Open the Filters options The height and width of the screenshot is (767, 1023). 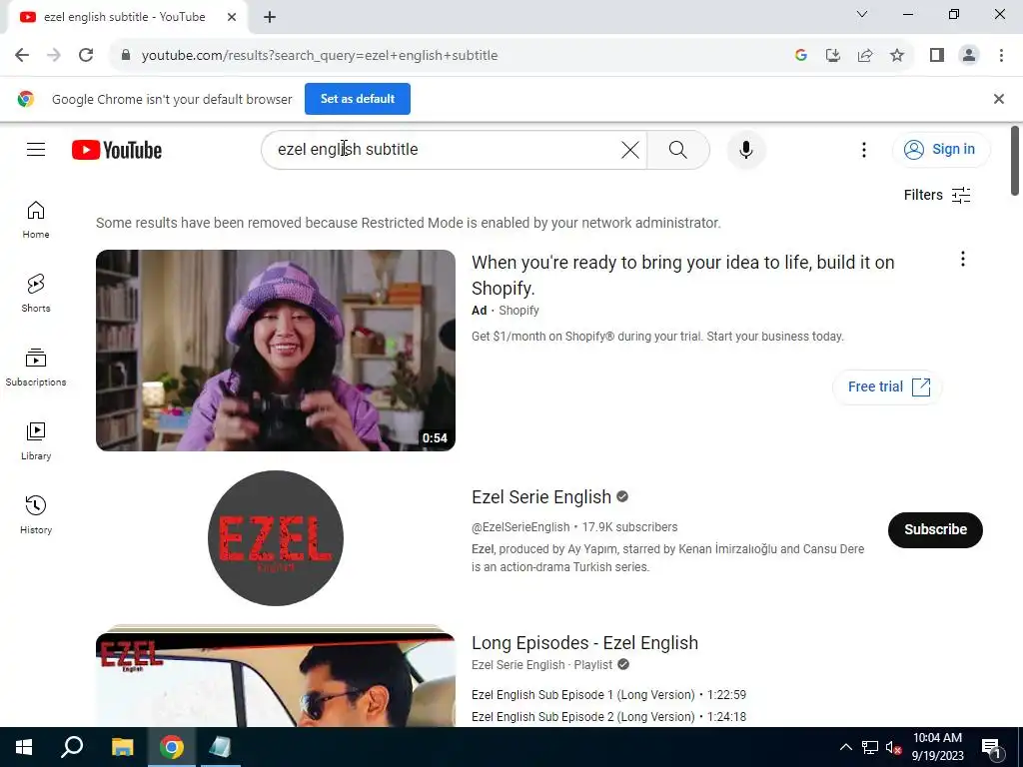tap(937, 195)
